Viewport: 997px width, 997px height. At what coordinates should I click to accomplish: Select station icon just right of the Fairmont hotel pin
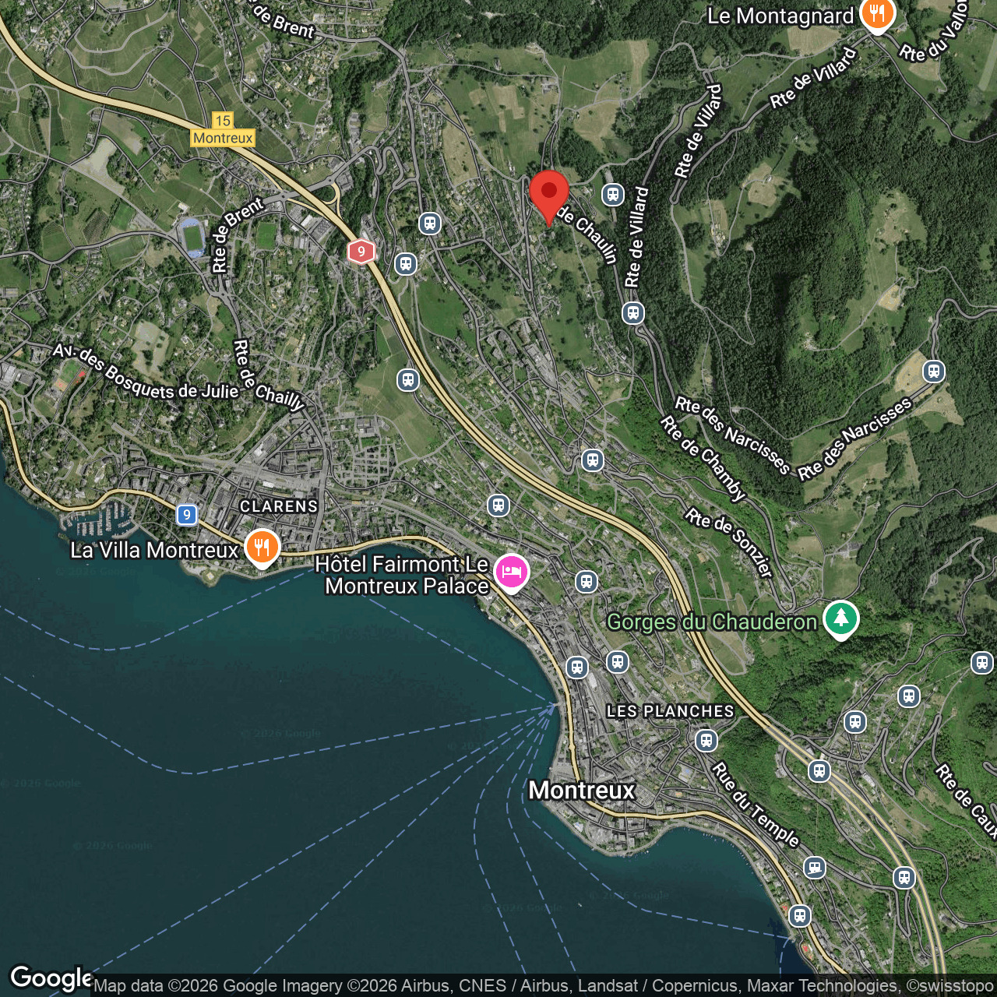click(587, 582)
